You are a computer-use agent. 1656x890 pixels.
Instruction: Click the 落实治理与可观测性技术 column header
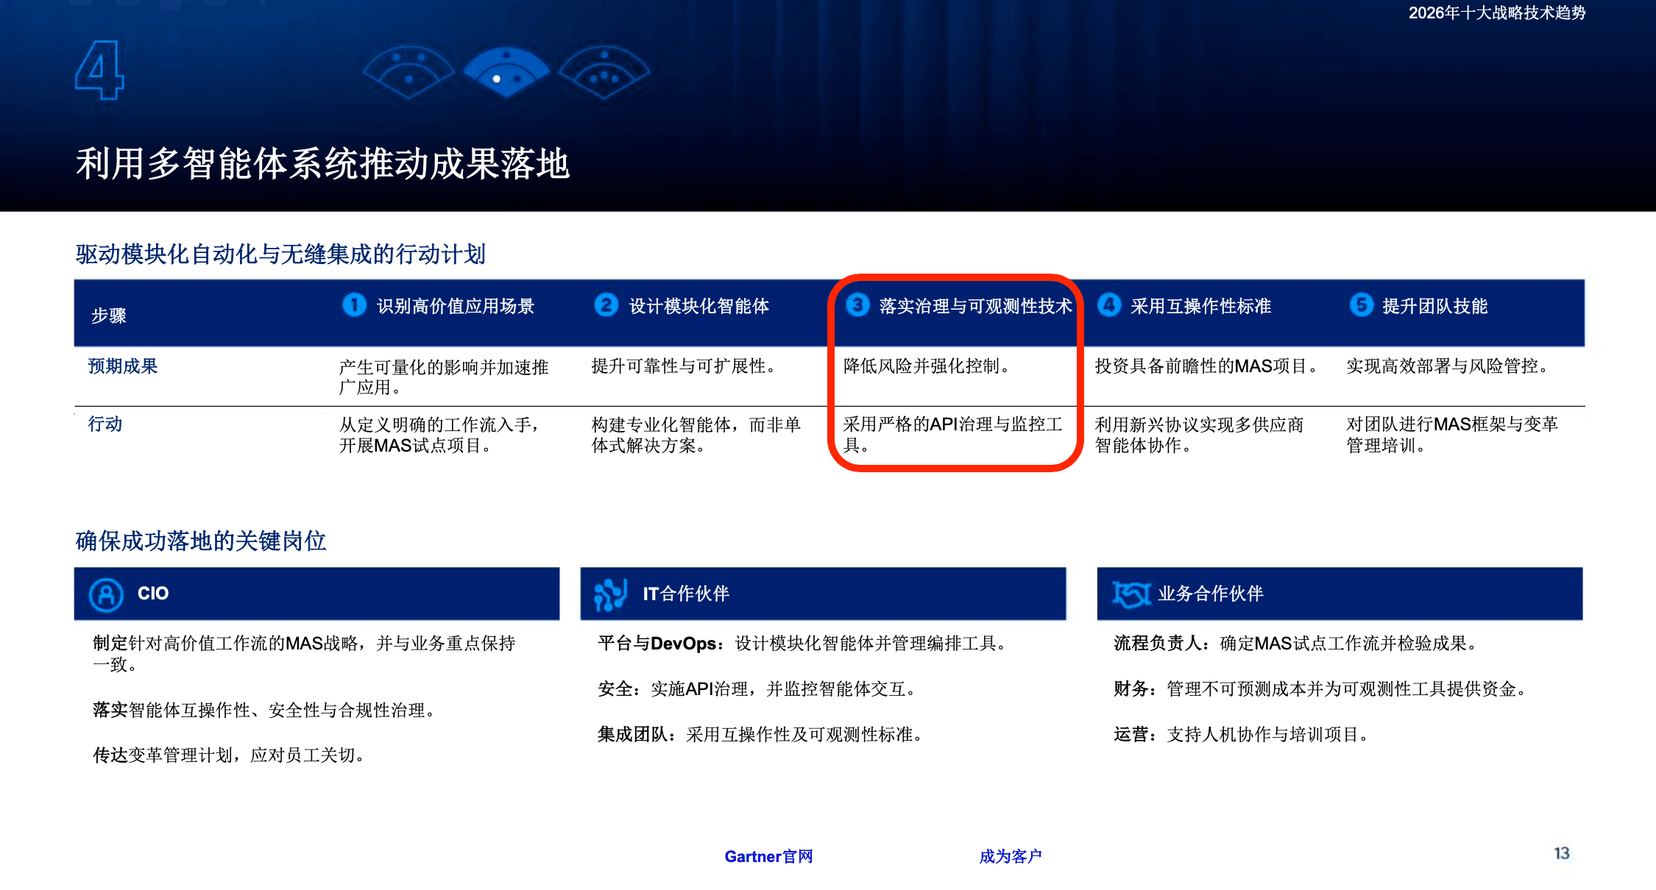(974, 306)
